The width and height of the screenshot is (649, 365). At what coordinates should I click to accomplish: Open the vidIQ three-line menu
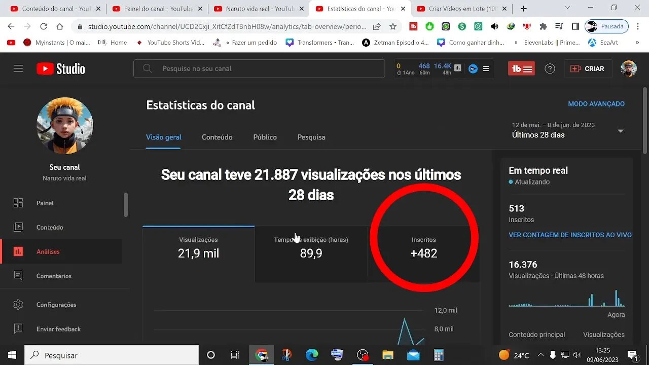pos(486,68)
